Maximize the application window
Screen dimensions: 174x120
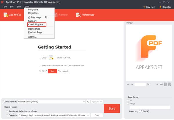164,2
